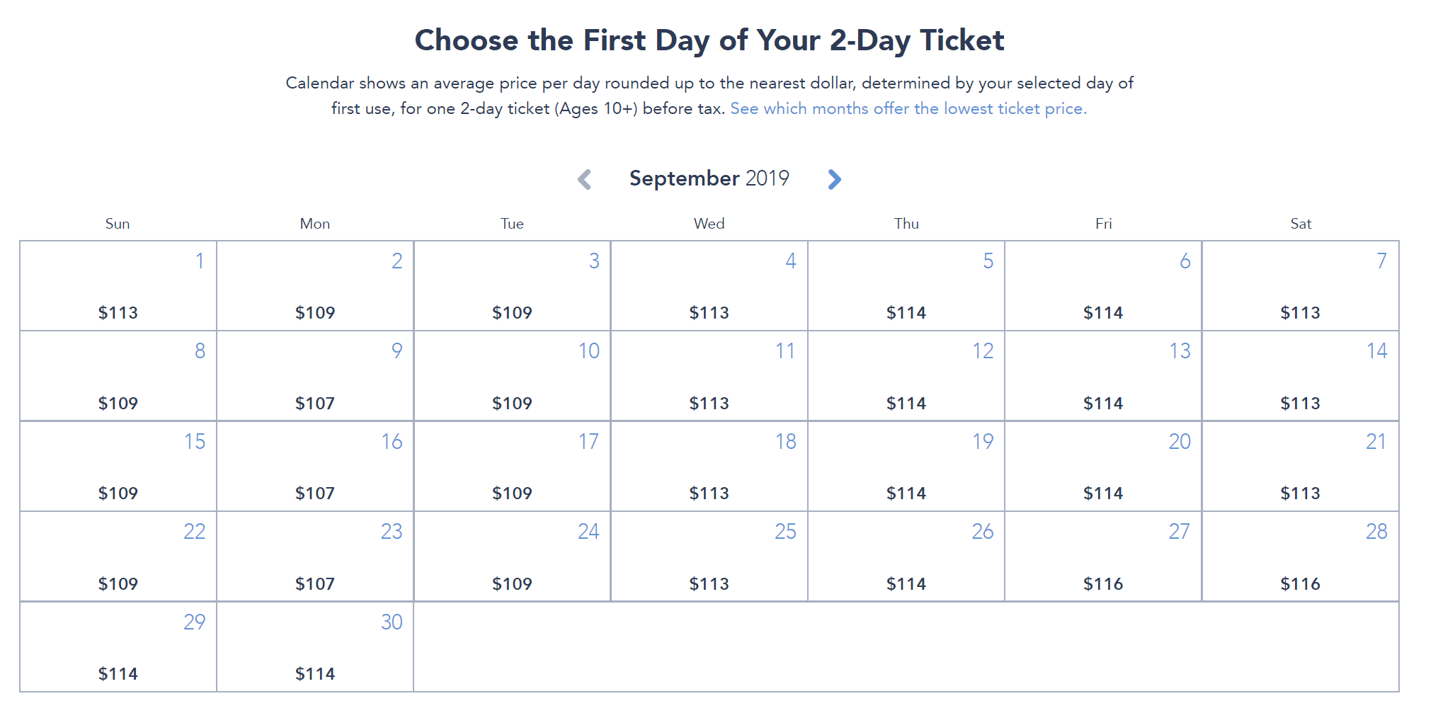Pick Saturday September 28
This screenshot has width=1438, height=713.
[1301, 557]
